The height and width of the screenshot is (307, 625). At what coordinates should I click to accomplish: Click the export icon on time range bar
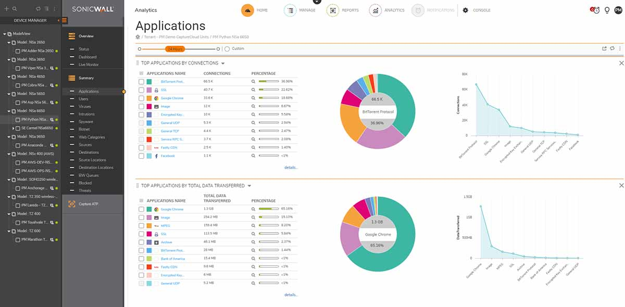(x=604, y=49)
